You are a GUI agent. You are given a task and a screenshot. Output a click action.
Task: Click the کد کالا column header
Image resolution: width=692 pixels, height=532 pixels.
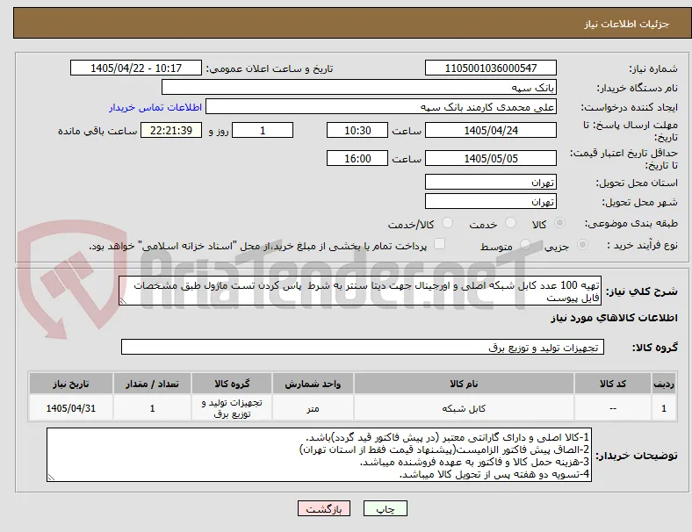(613, 384)
